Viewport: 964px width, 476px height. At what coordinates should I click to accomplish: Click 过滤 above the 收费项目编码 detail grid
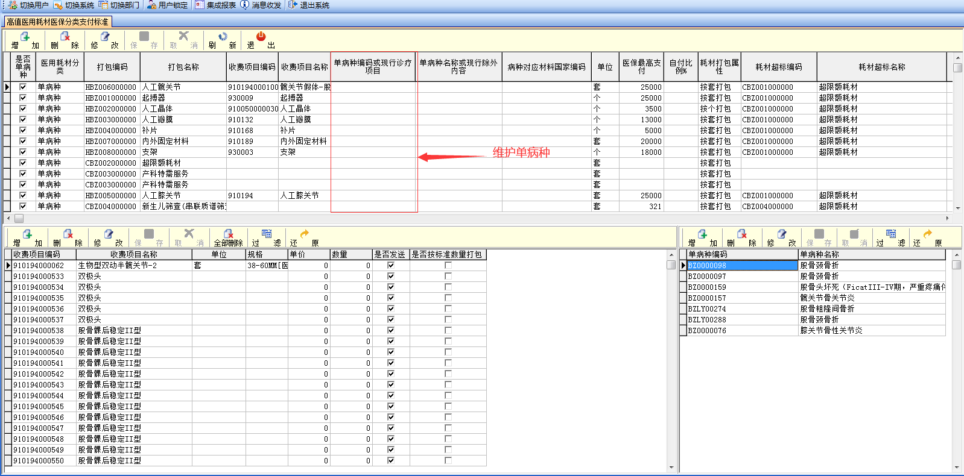[x=266, y=238]
